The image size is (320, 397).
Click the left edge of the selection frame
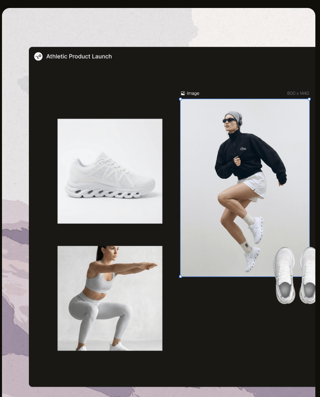coord(180,188)
